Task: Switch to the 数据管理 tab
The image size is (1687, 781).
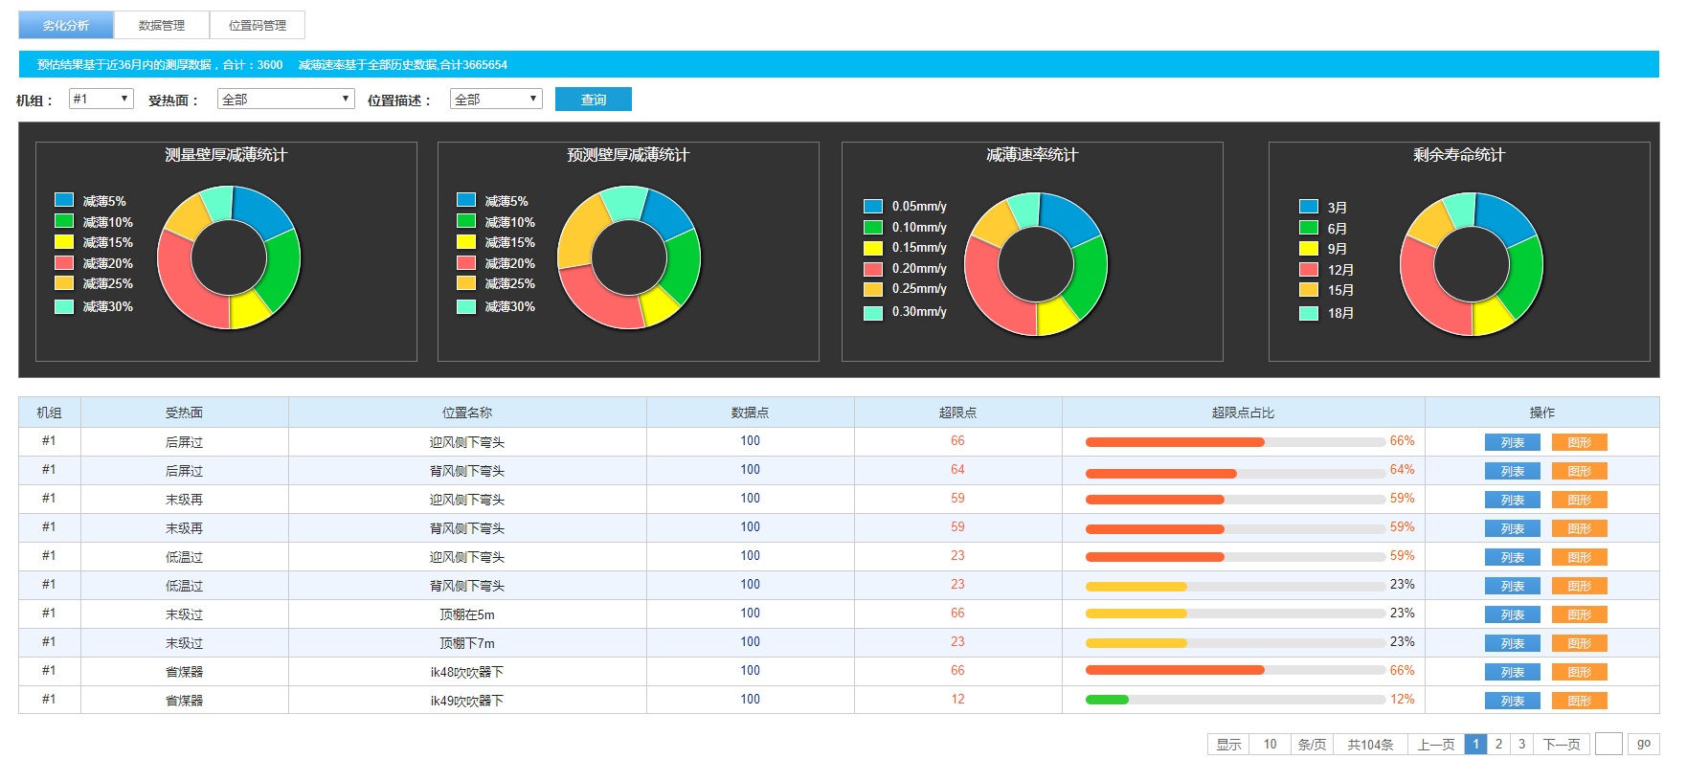Action: point(162,25)
